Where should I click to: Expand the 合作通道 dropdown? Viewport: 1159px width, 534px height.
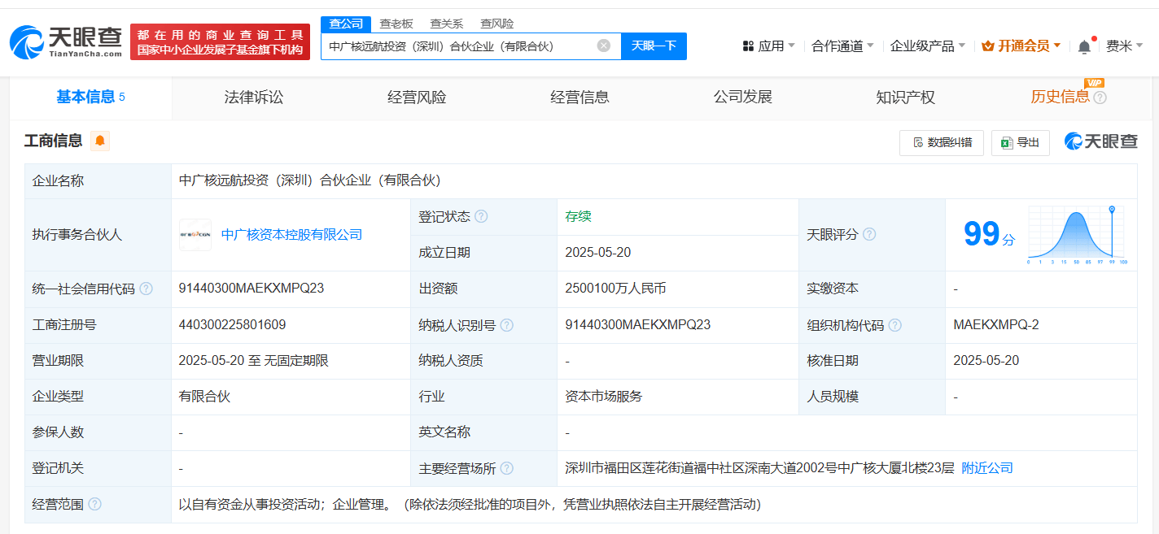pos(842,46)
